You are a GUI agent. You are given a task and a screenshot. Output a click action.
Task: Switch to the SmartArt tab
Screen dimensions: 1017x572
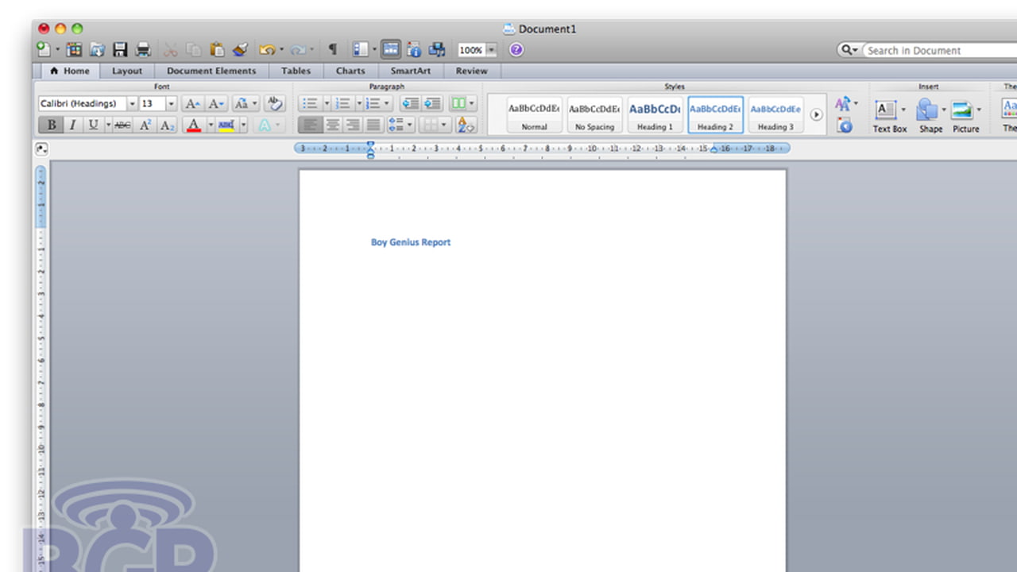click(x=410, y=71)
